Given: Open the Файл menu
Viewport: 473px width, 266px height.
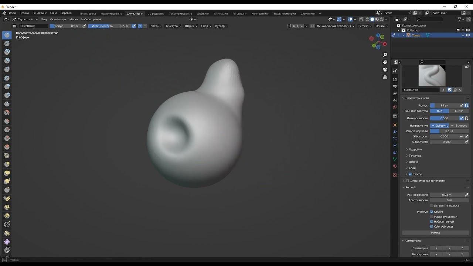Looking at the screenshot, I should pos(12,13).
